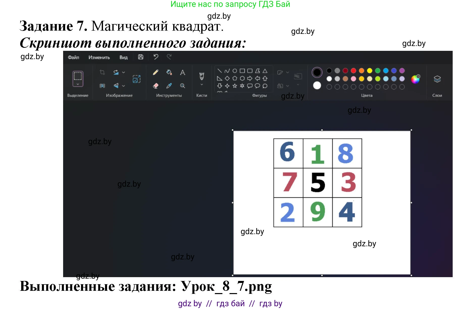
Task: Click the remove background icon
Action: [x=102, y=86]
